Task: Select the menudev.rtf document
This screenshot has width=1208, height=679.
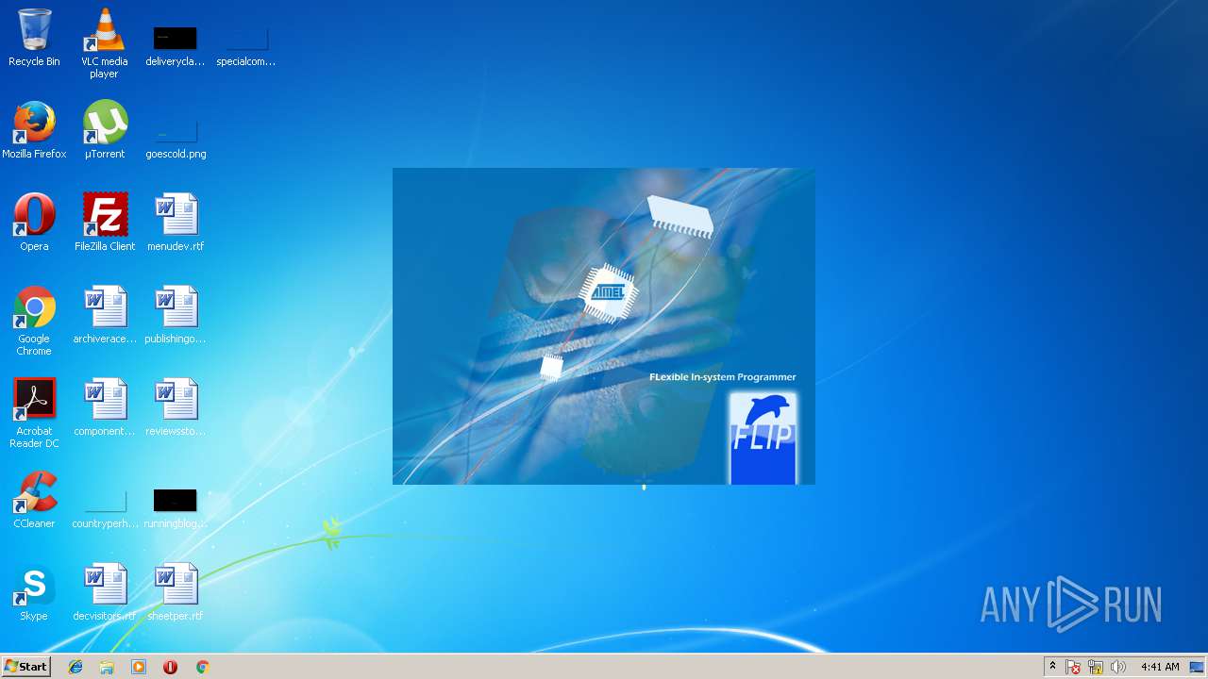Action: (x=176, y=223)
